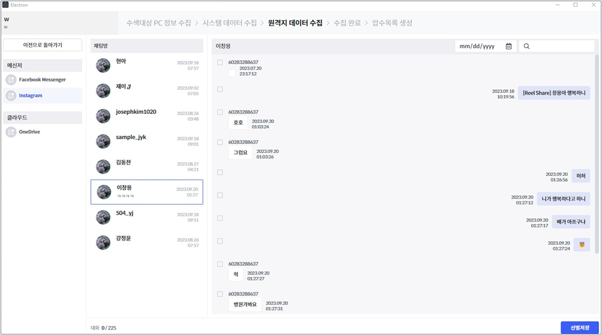The image size is (602, 335).
Task: Click the OneDrive cloud icon
Action: pyautogui.click(x=11, y=131)
